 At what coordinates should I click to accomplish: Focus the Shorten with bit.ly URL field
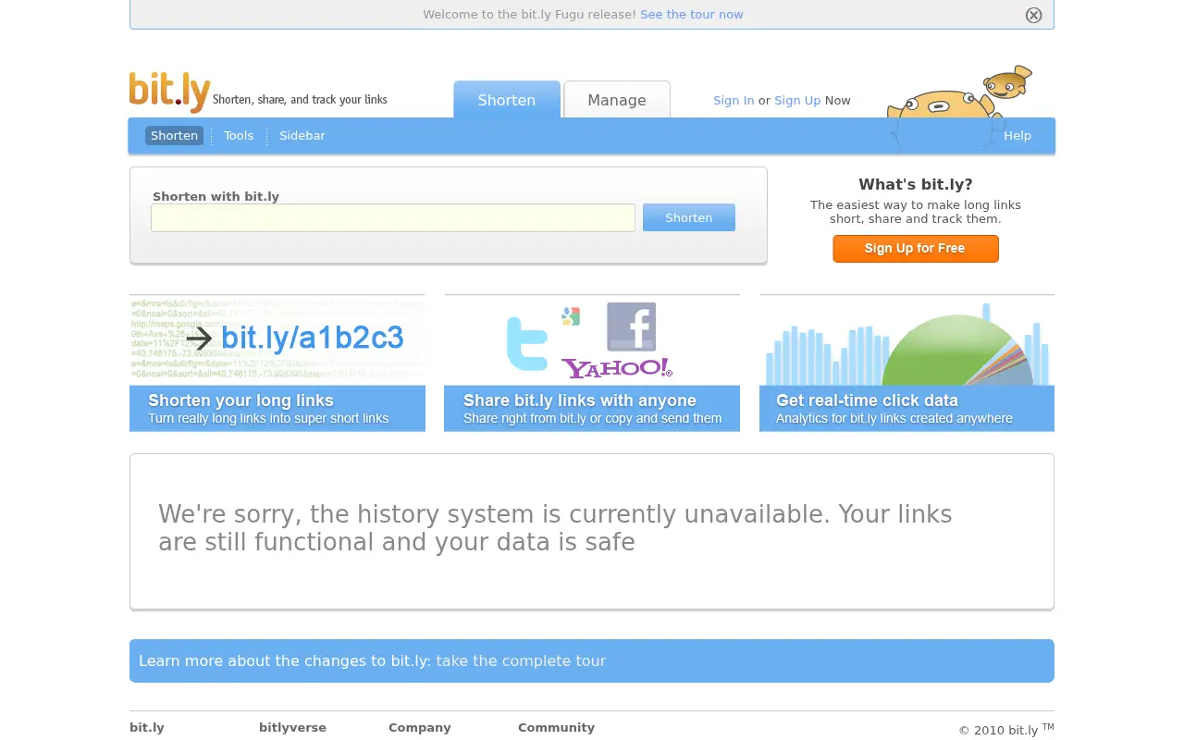pos(393,217)
